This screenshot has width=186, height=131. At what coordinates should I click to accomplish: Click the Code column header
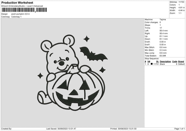175,61
